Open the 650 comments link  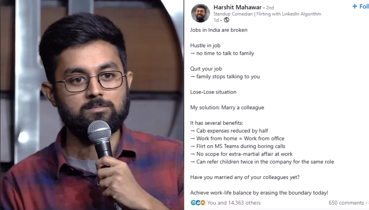tap(346, 203)
